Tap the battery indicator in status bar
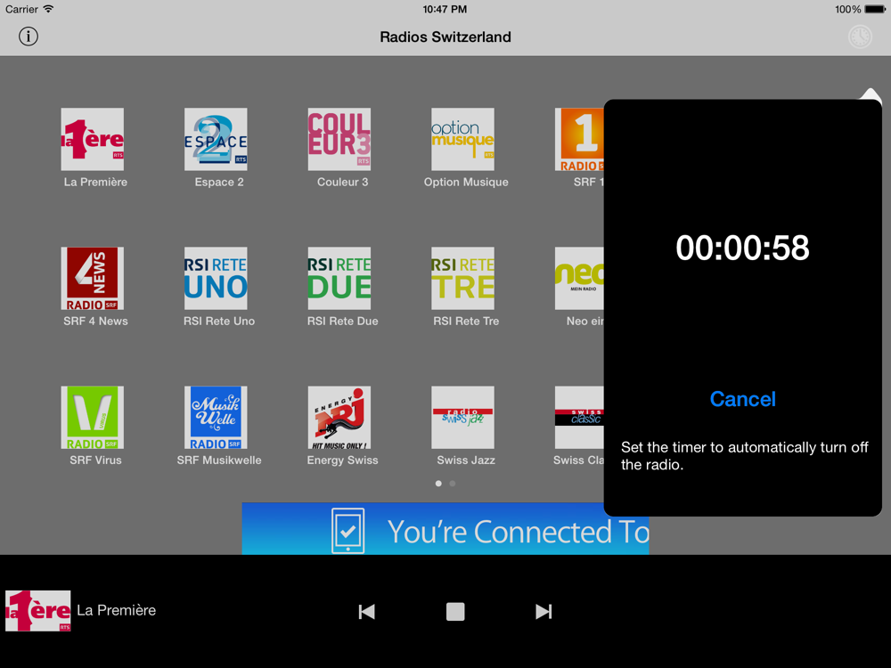The image size is (891, 668). (875, 9)
